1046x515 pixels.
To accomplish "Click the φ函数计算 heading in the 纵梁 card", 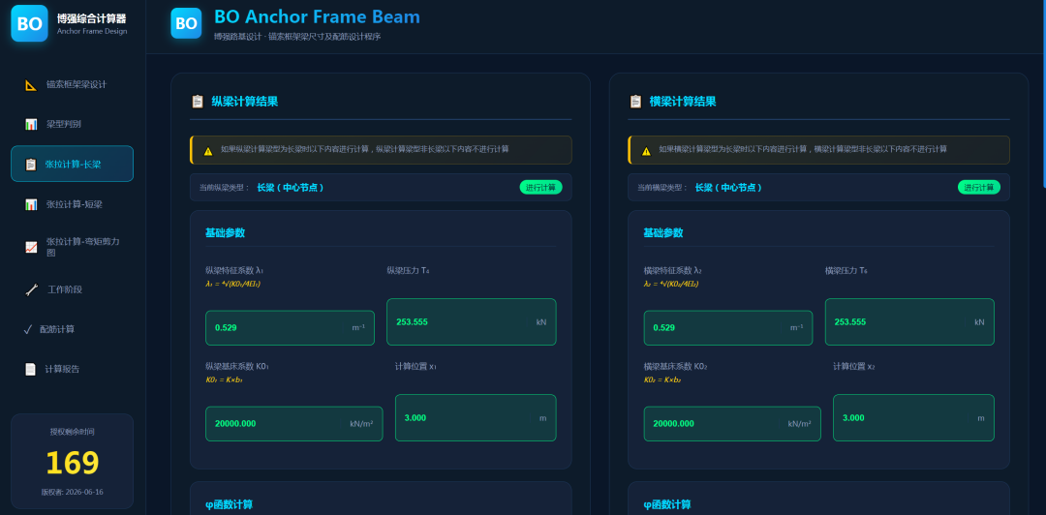I will pyautogui.click(x=229, y=504).
